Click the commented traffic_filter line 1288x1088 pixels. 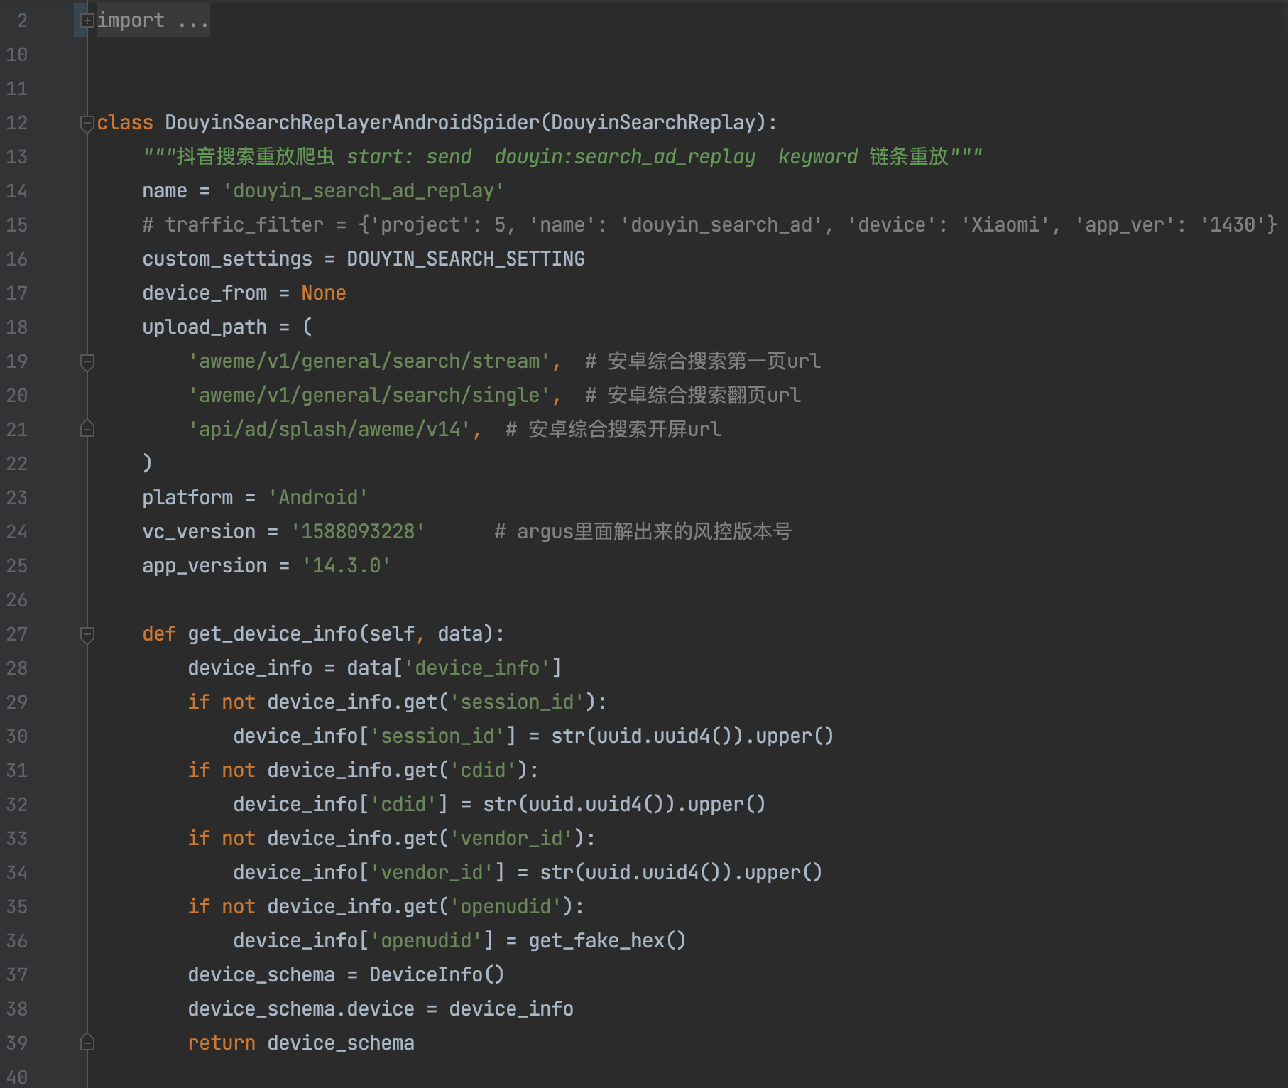coord(709,225)
